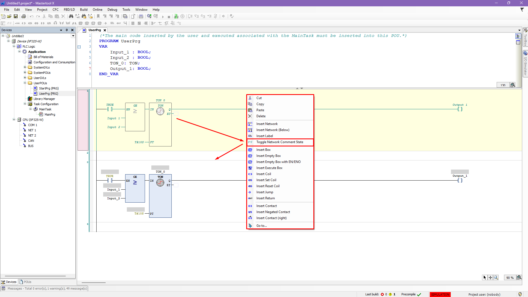Open the Library Manager in device tree
Screen dimensions: 528x297
[x=44, y=99]
